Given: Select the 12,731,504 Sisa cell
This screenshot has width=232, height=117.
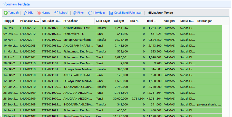Looking at the screenshot, I should tap(137, 99).
